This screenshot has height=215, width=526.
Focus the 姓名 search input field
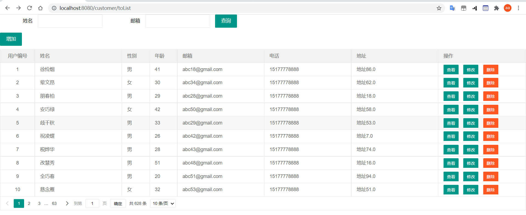coord(70,21)
